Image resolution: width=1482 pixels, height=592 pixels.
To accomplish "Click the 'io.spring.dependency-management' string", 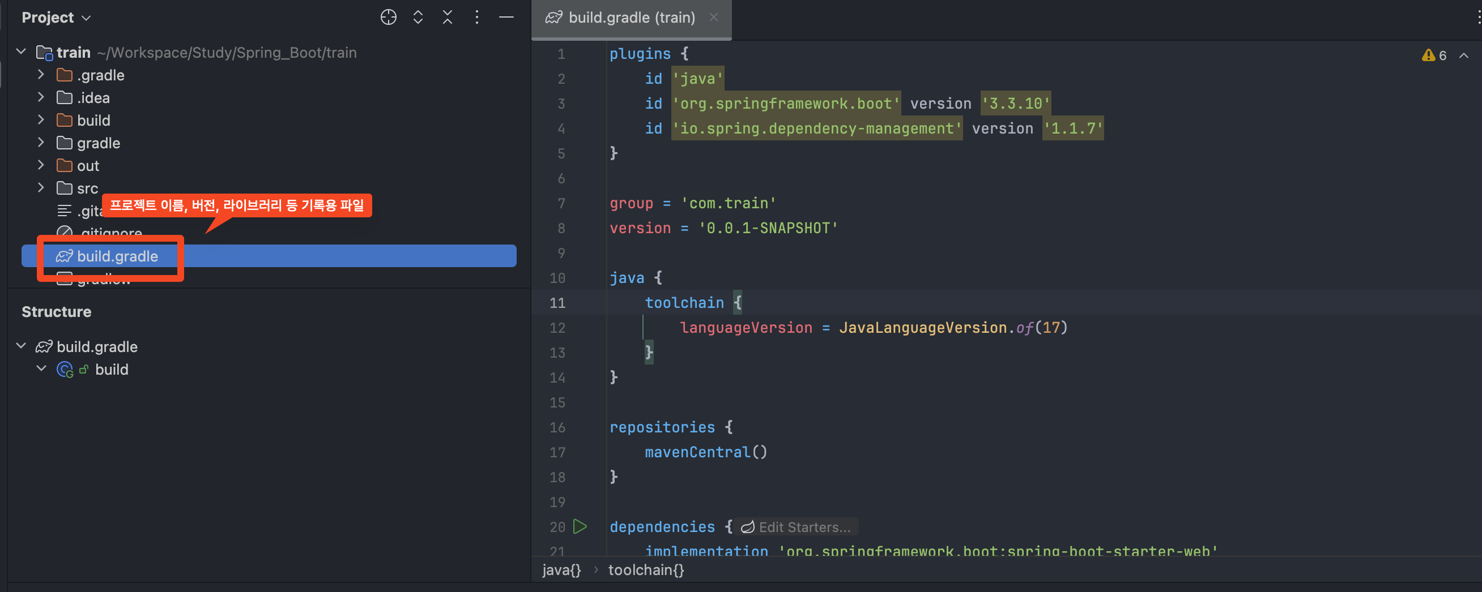I will pos(817,128).
